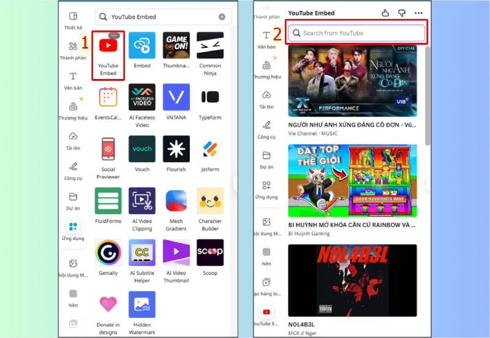Open the Genially app
Screen dimensions: 490x338
[108, 252]
